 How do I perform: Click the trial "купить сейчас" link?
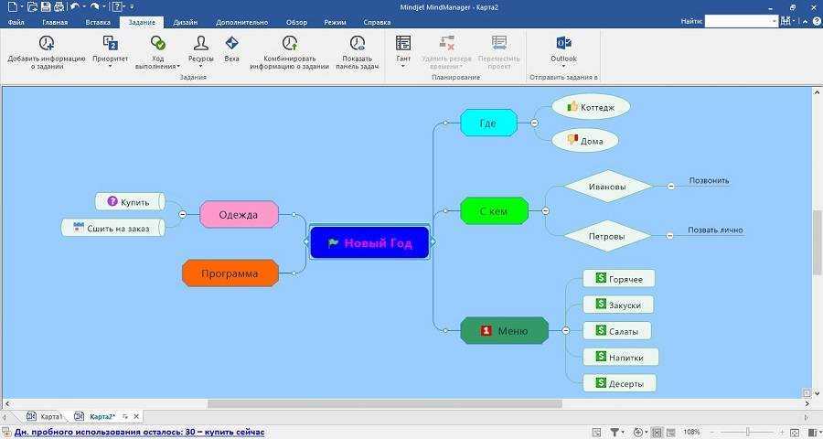click(x=232, y=432)
